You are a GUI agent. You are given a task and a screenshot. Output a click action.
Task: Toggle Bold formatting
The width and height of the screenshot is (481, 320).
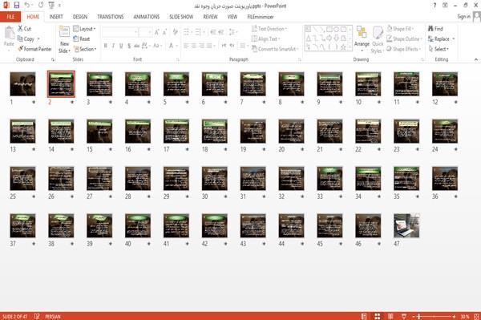click(x=106, y=46)
